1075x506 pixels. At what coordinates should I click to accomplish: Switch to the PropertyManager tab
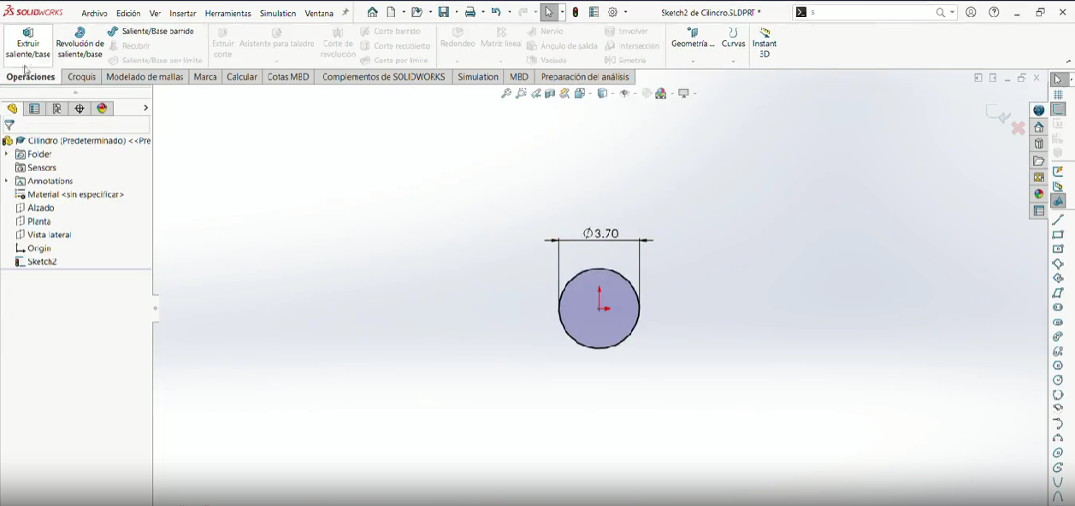(34, 109)
